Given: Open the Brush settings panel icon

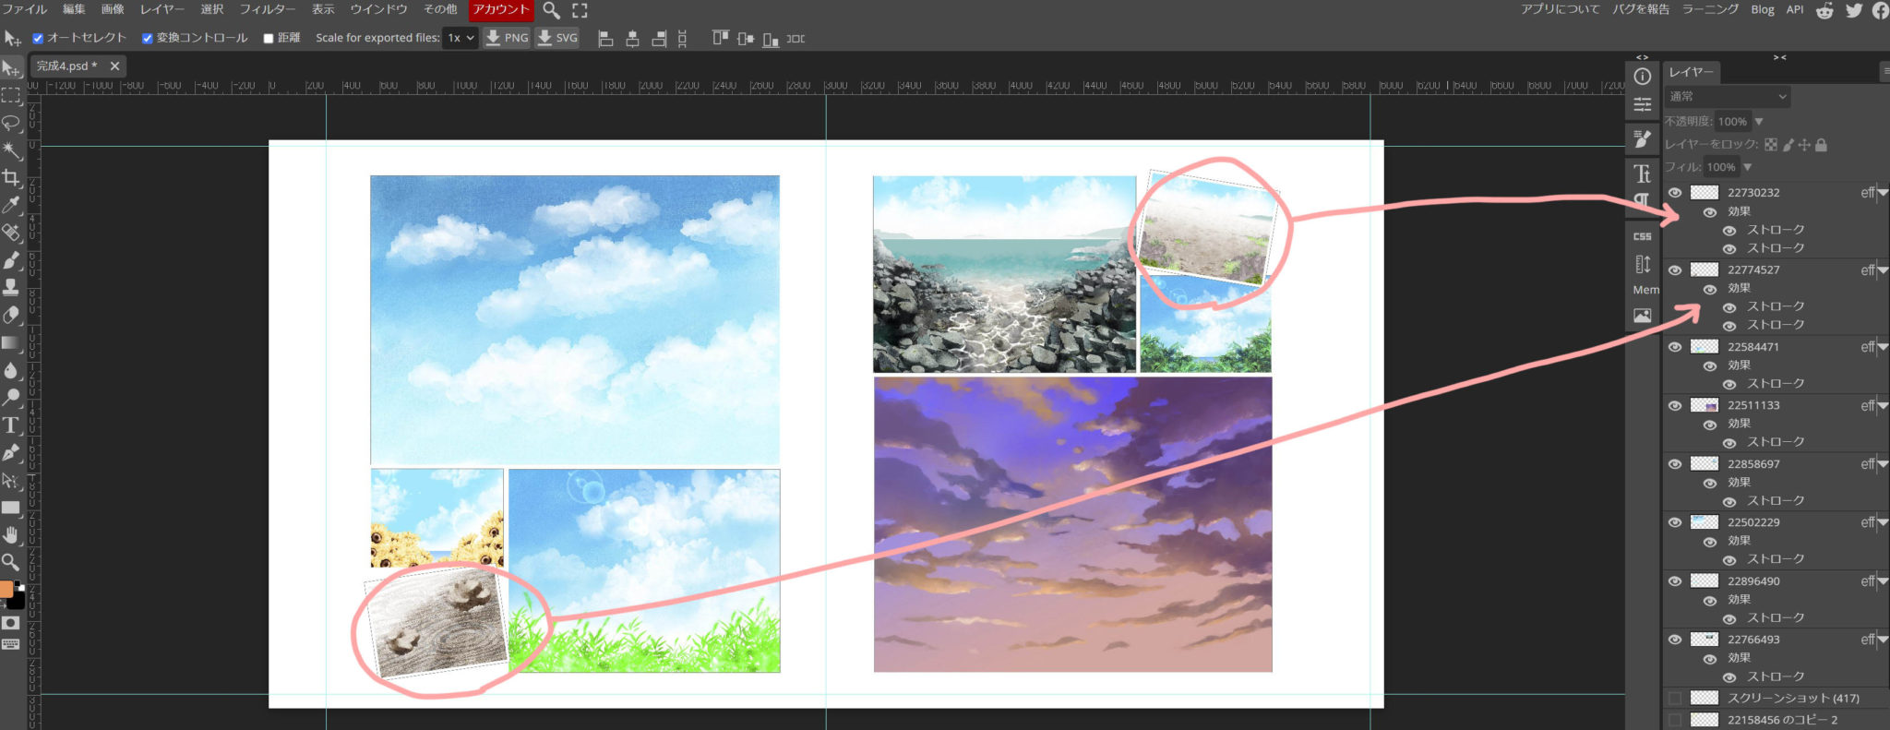Looking at the screenshot, I should (1643, 139).
